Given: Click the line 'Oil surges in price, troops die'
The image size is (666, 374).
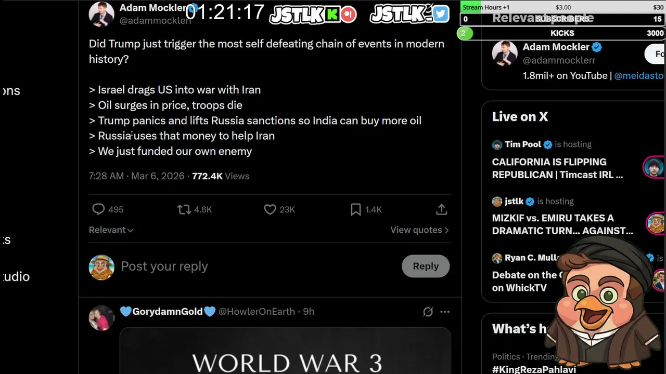Looking at the screenshot, I should 170,105.
